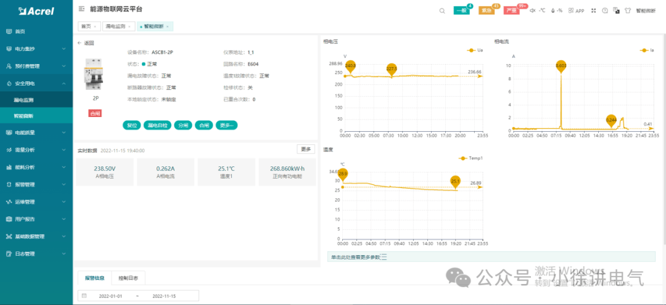The height and width of the screenshot is (305, 666).
Task: Click the green 合闸 close-switch button
Action: tap(204, 125)
